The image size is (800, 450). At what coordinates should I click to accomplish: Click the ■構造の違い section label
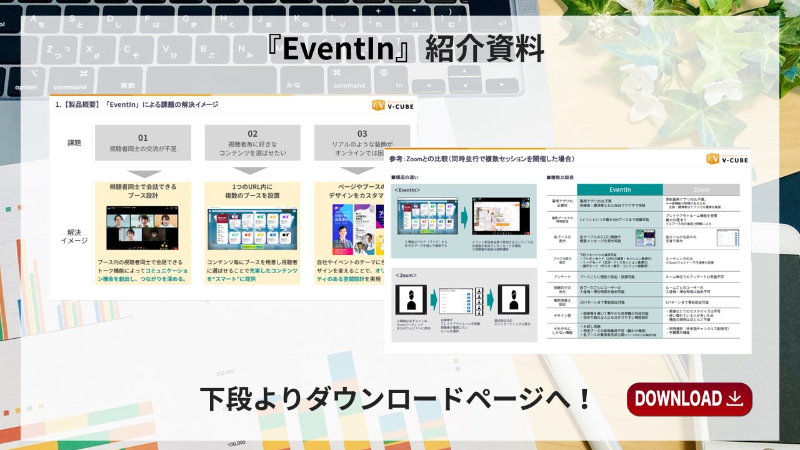click(x=406, y=177)
